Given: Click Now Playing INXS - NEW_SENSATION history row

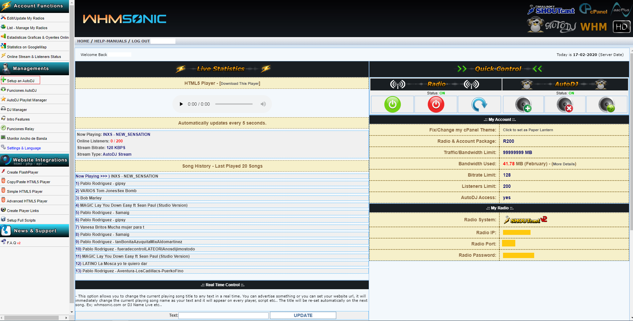Looking at the screenshot, I should [x=222, y=176].
